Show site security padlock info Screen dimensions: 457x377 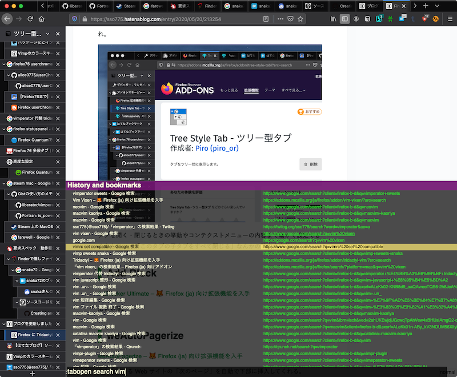pos(85,19)
